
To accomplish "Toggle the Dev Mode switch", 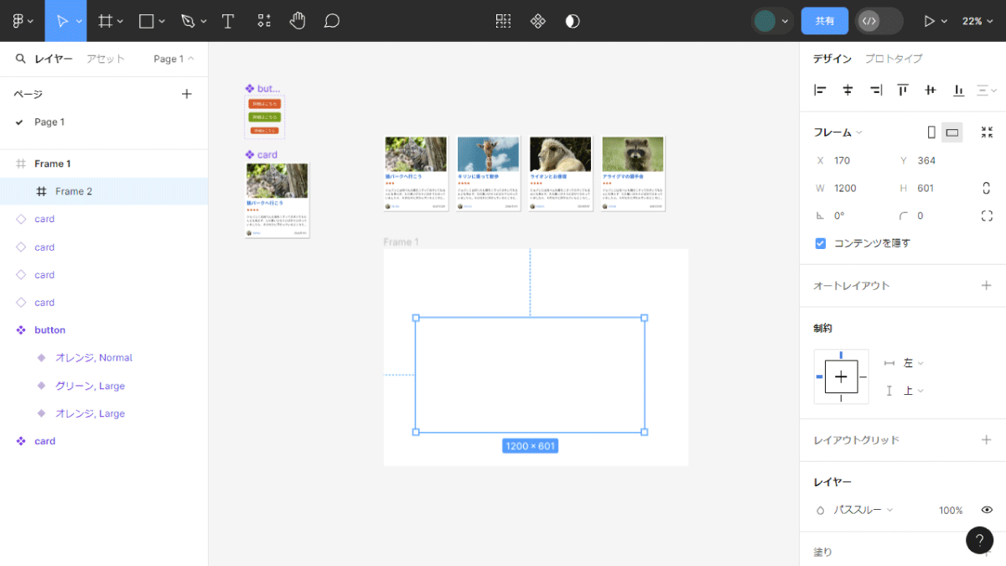I will click(879, 21).
